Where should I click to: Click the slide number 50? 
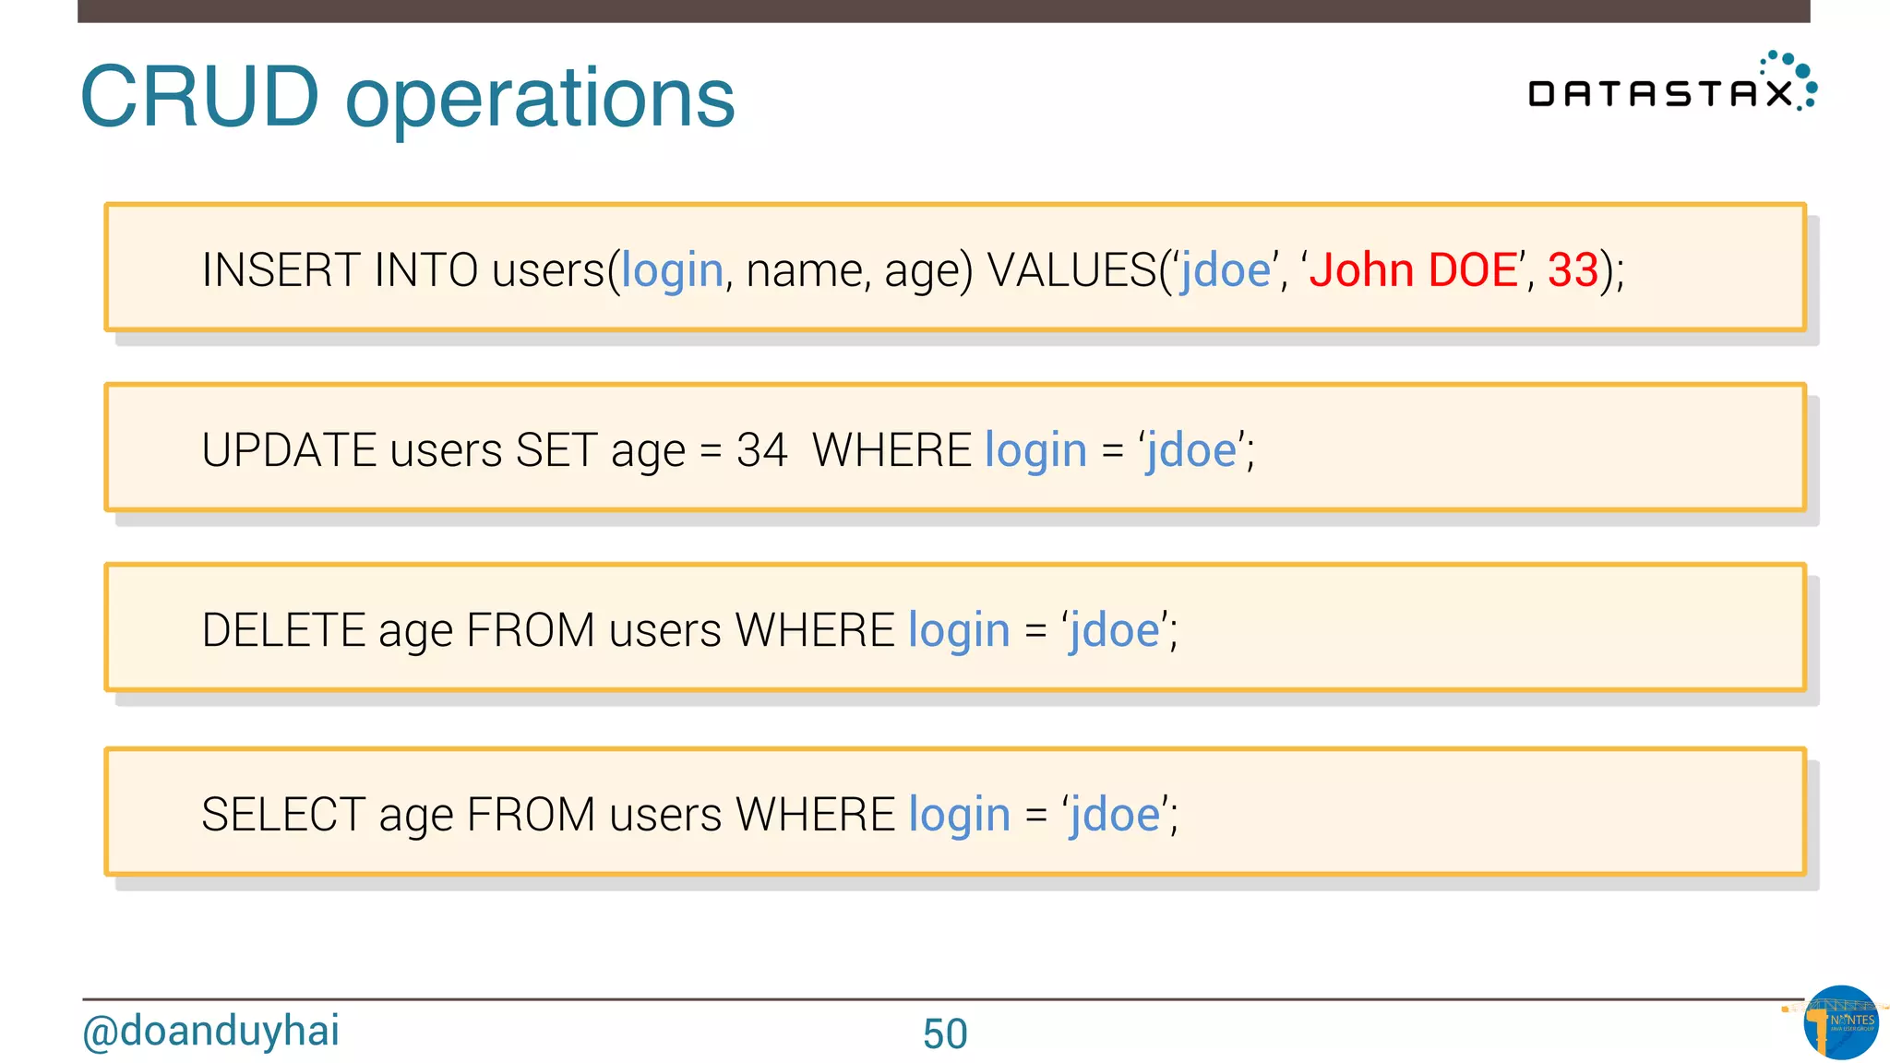[x=945, y=1033]
